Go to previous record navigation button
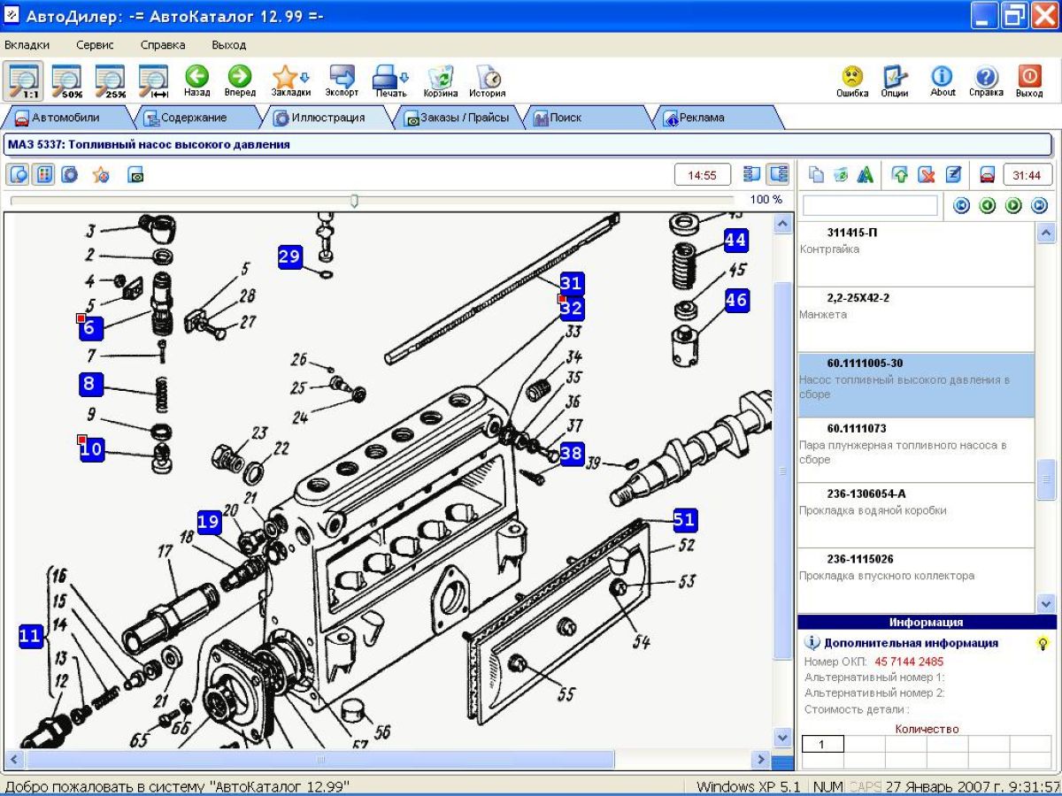Viewport: 1062px width, 796px height. (988, 206)
